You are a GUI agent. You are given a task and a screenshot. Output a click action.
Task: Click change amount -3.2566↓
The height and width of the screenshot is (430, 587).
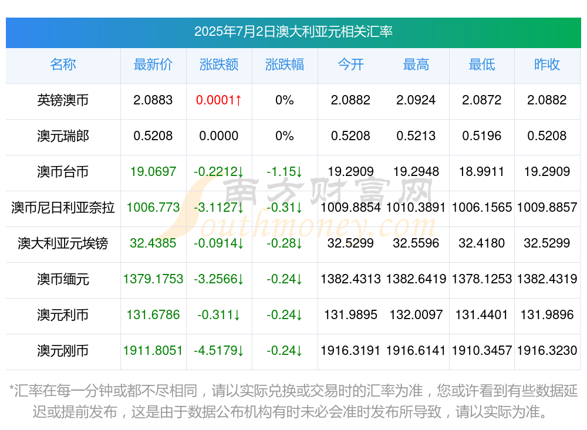(x=219, y=279)
